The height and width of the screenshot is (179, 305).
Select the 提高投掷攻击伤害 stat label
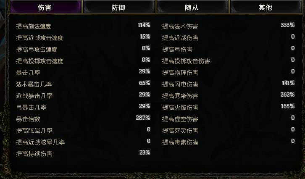tap(186, 61)
